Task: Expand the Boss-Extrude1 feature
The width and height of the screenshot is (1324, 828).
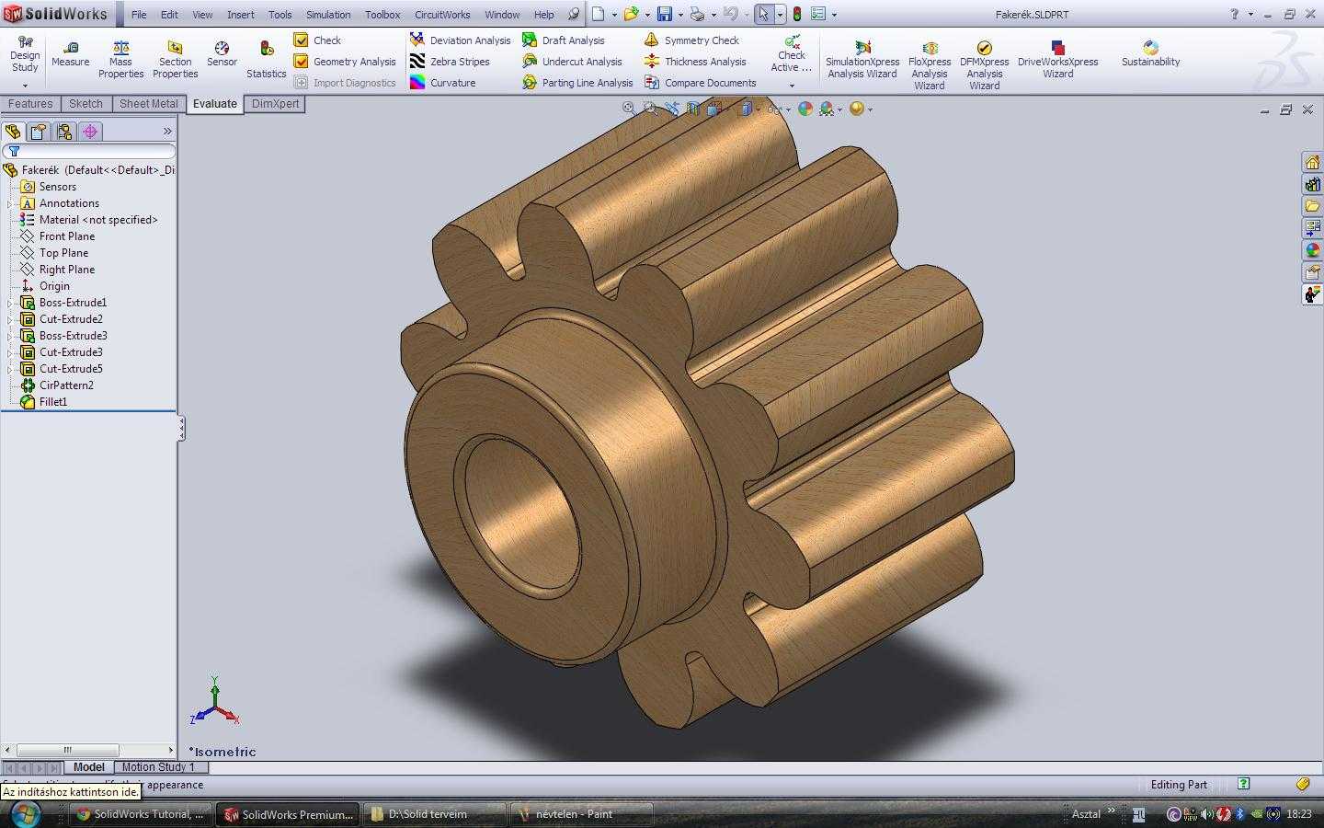Action: (x=10, y=303)
